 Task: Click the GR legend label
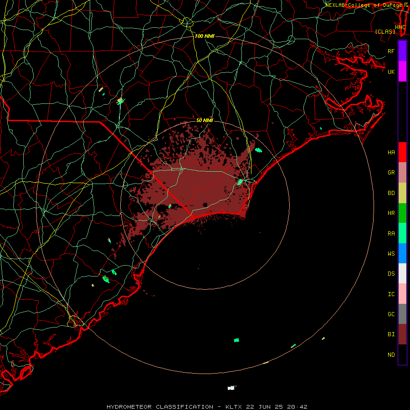(391, 173)
